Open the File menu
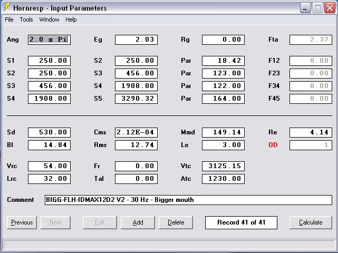This screenshot has width=338, height=253. click(9, 20)
